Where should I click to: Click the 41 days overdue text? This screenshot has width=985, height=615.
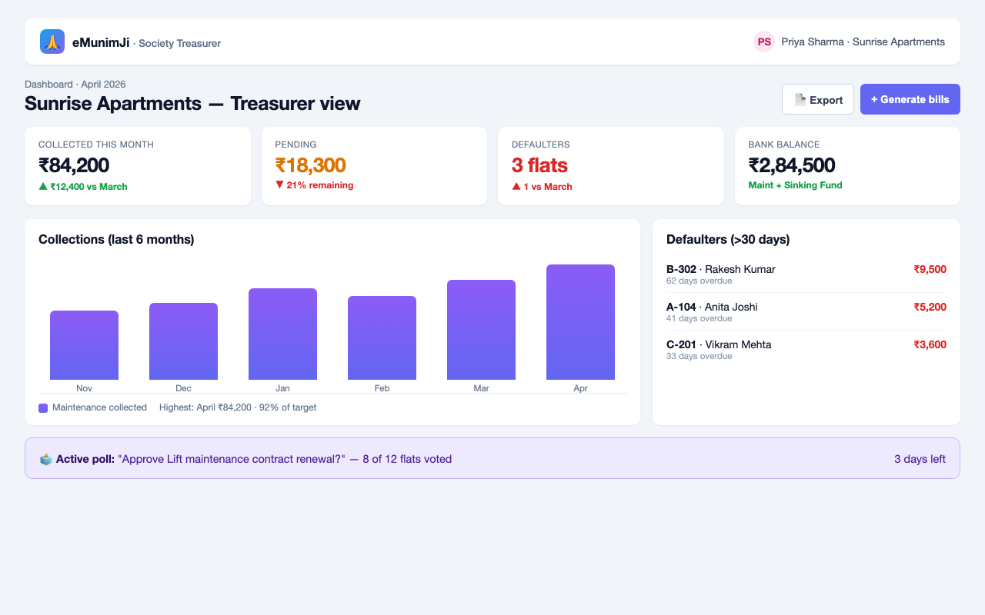[700, 318]
